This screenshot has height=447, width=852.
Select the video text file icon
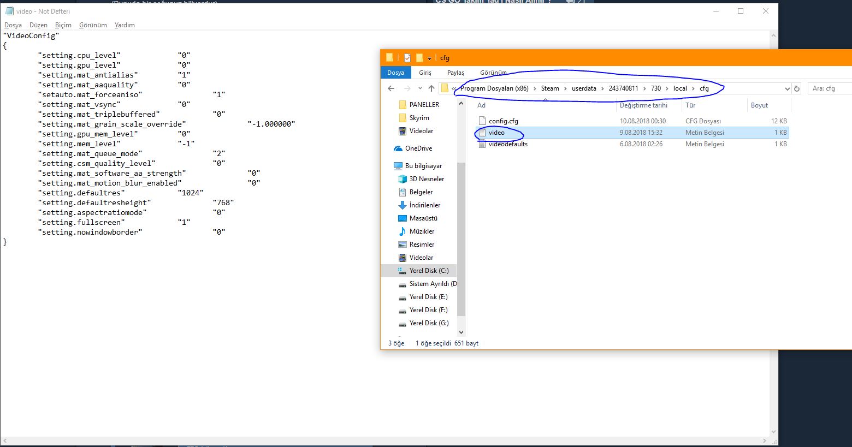point(482,133)
